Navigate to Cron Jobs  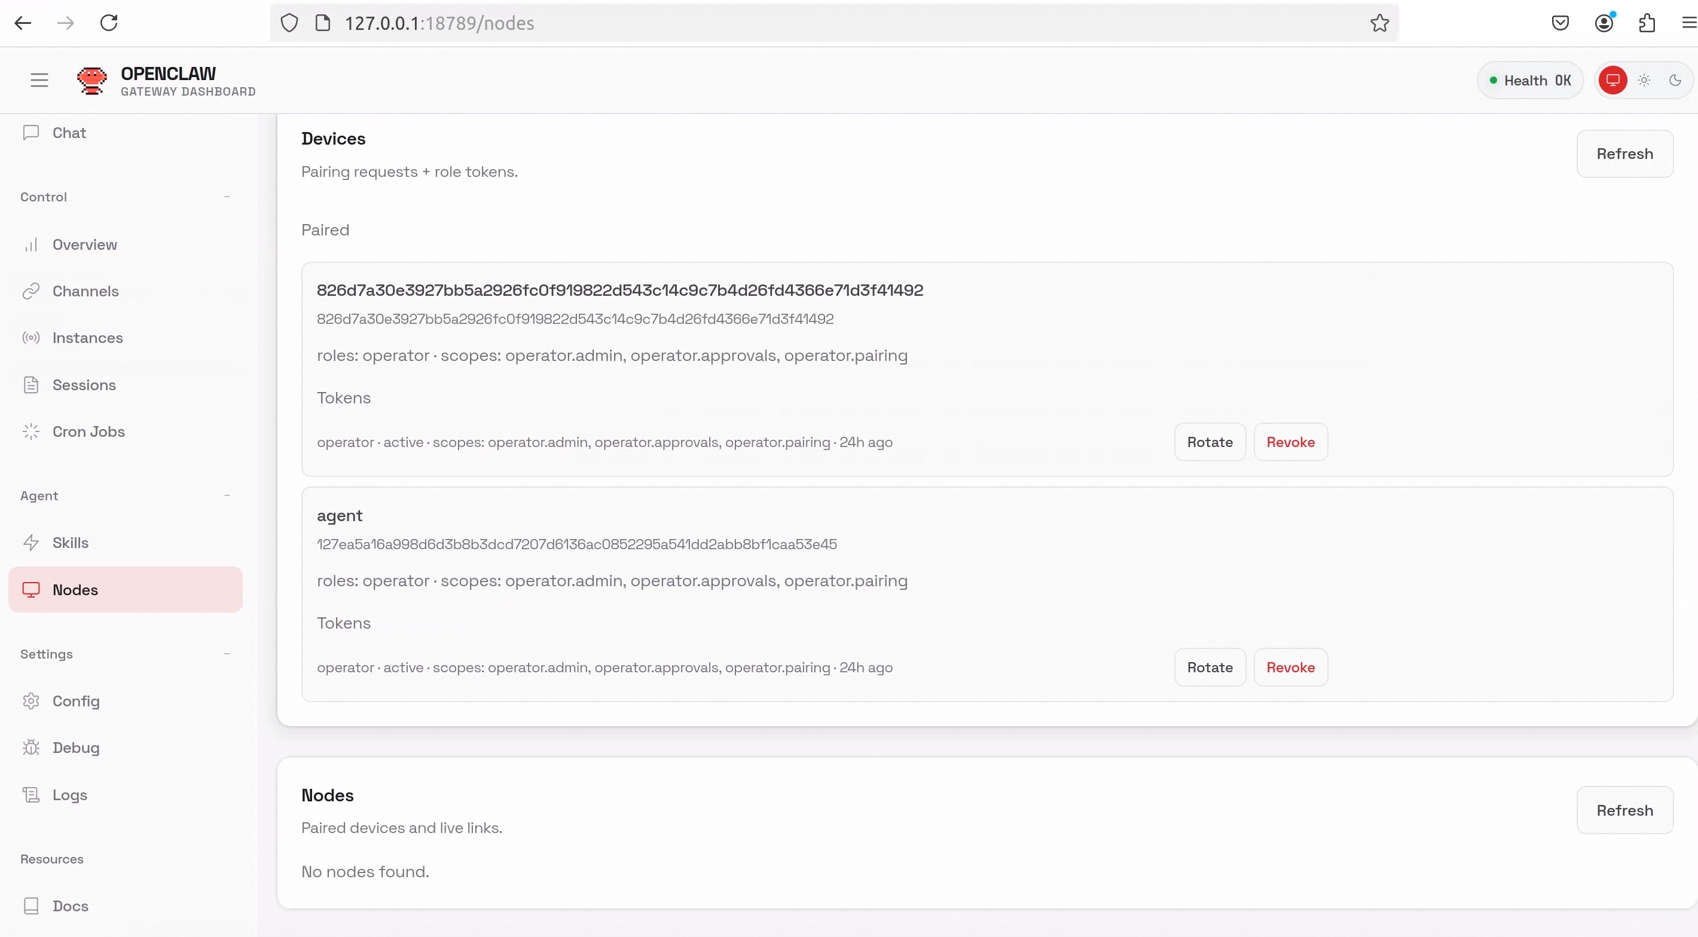88,431
